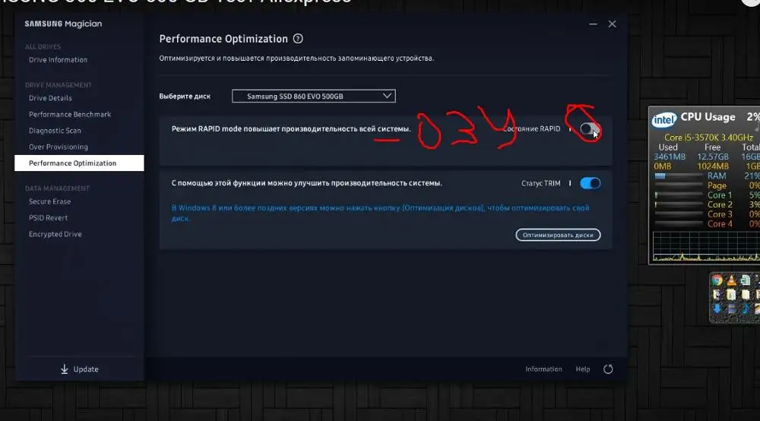
Task: Open help icon beside Performance Optimization title
Action: click(298, 39)
